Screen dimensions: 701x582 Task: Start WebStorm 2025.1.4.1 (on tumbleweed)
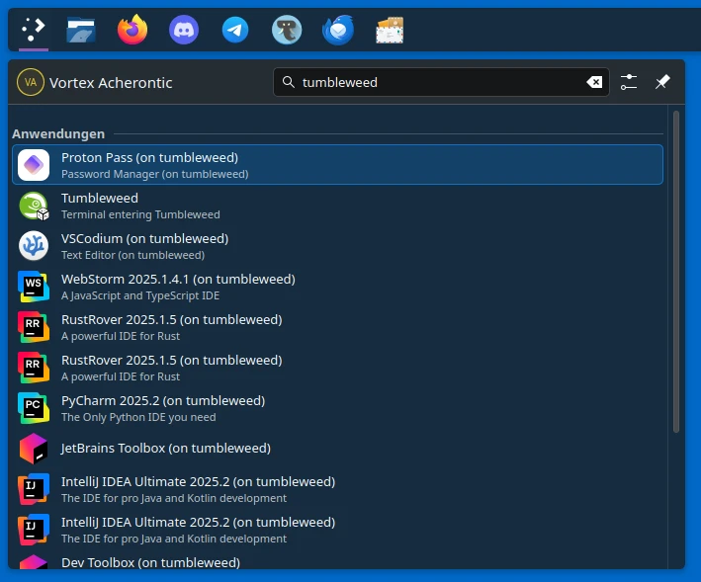337,287
